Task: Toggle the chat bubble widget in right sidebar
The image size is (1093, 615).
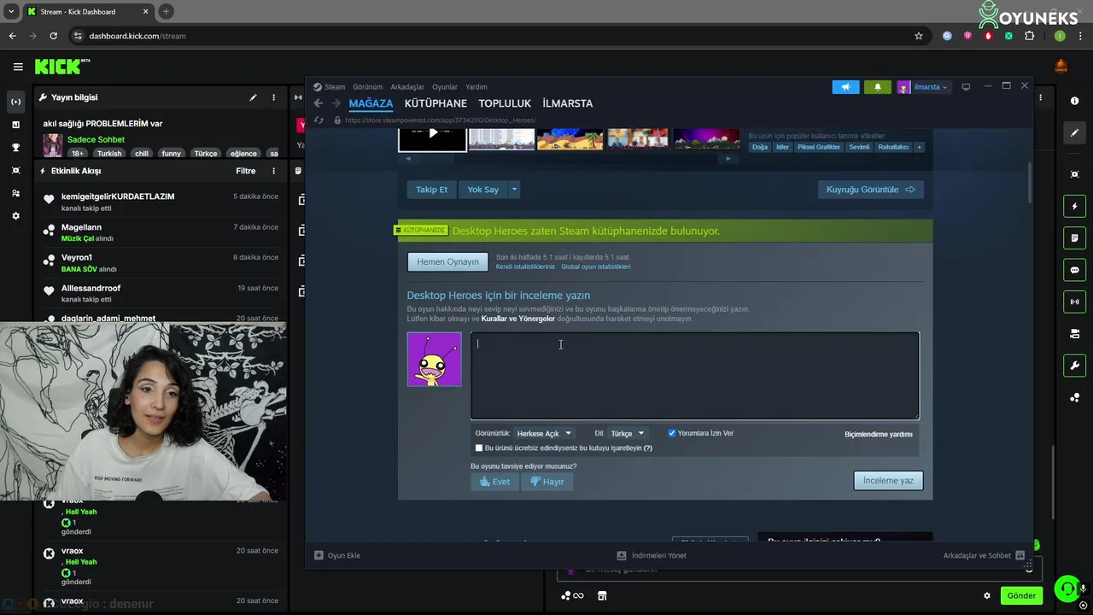Action: pos(1074,270)
